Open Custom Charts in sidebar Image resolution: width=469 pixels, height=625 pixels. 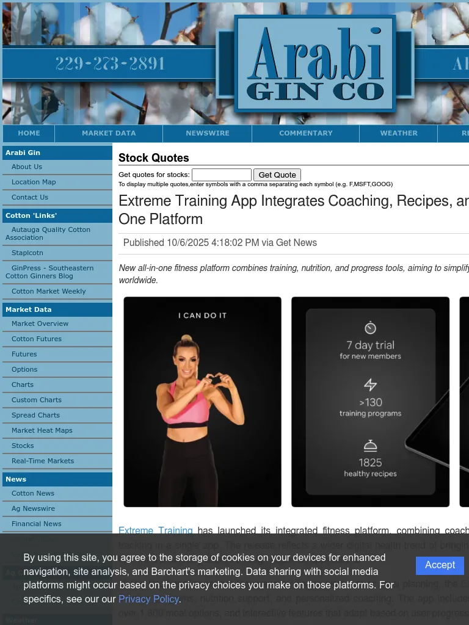click(36, 400)
